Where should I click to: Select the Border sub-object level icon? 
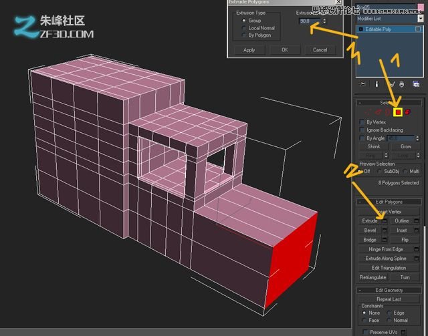(388, 112)
